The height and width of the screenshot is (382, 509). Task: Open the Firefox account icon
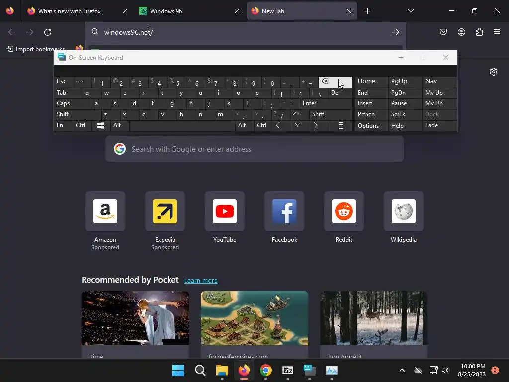coord(461,32)
